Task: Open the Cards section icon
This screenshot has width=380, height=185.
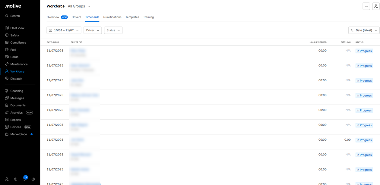Action: point(7,57)
